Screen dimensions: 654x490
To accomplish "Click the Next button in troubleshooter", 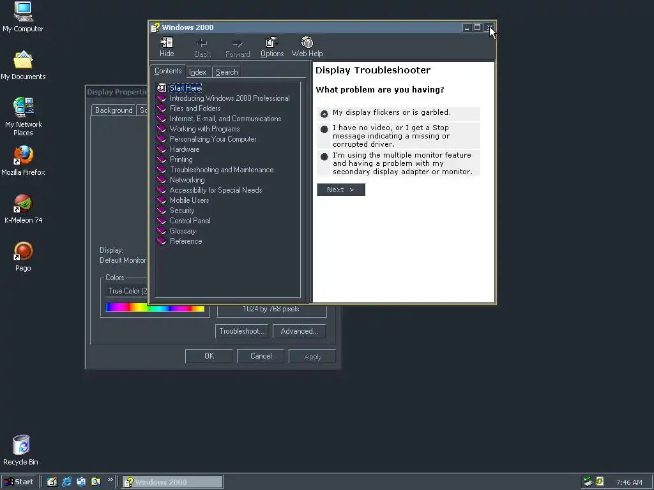I will pyautogui.click(x=341, y=189).
